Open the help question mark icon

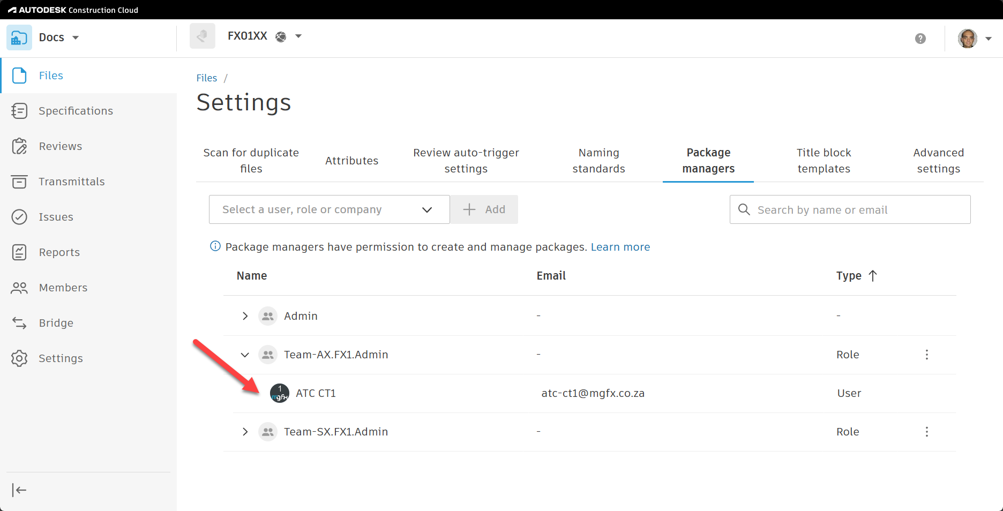920,39
